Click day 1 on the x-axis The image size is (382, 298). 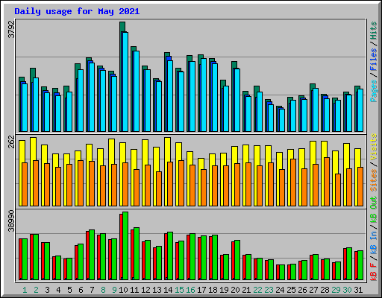pyautogui.click(x=25, y=290)
